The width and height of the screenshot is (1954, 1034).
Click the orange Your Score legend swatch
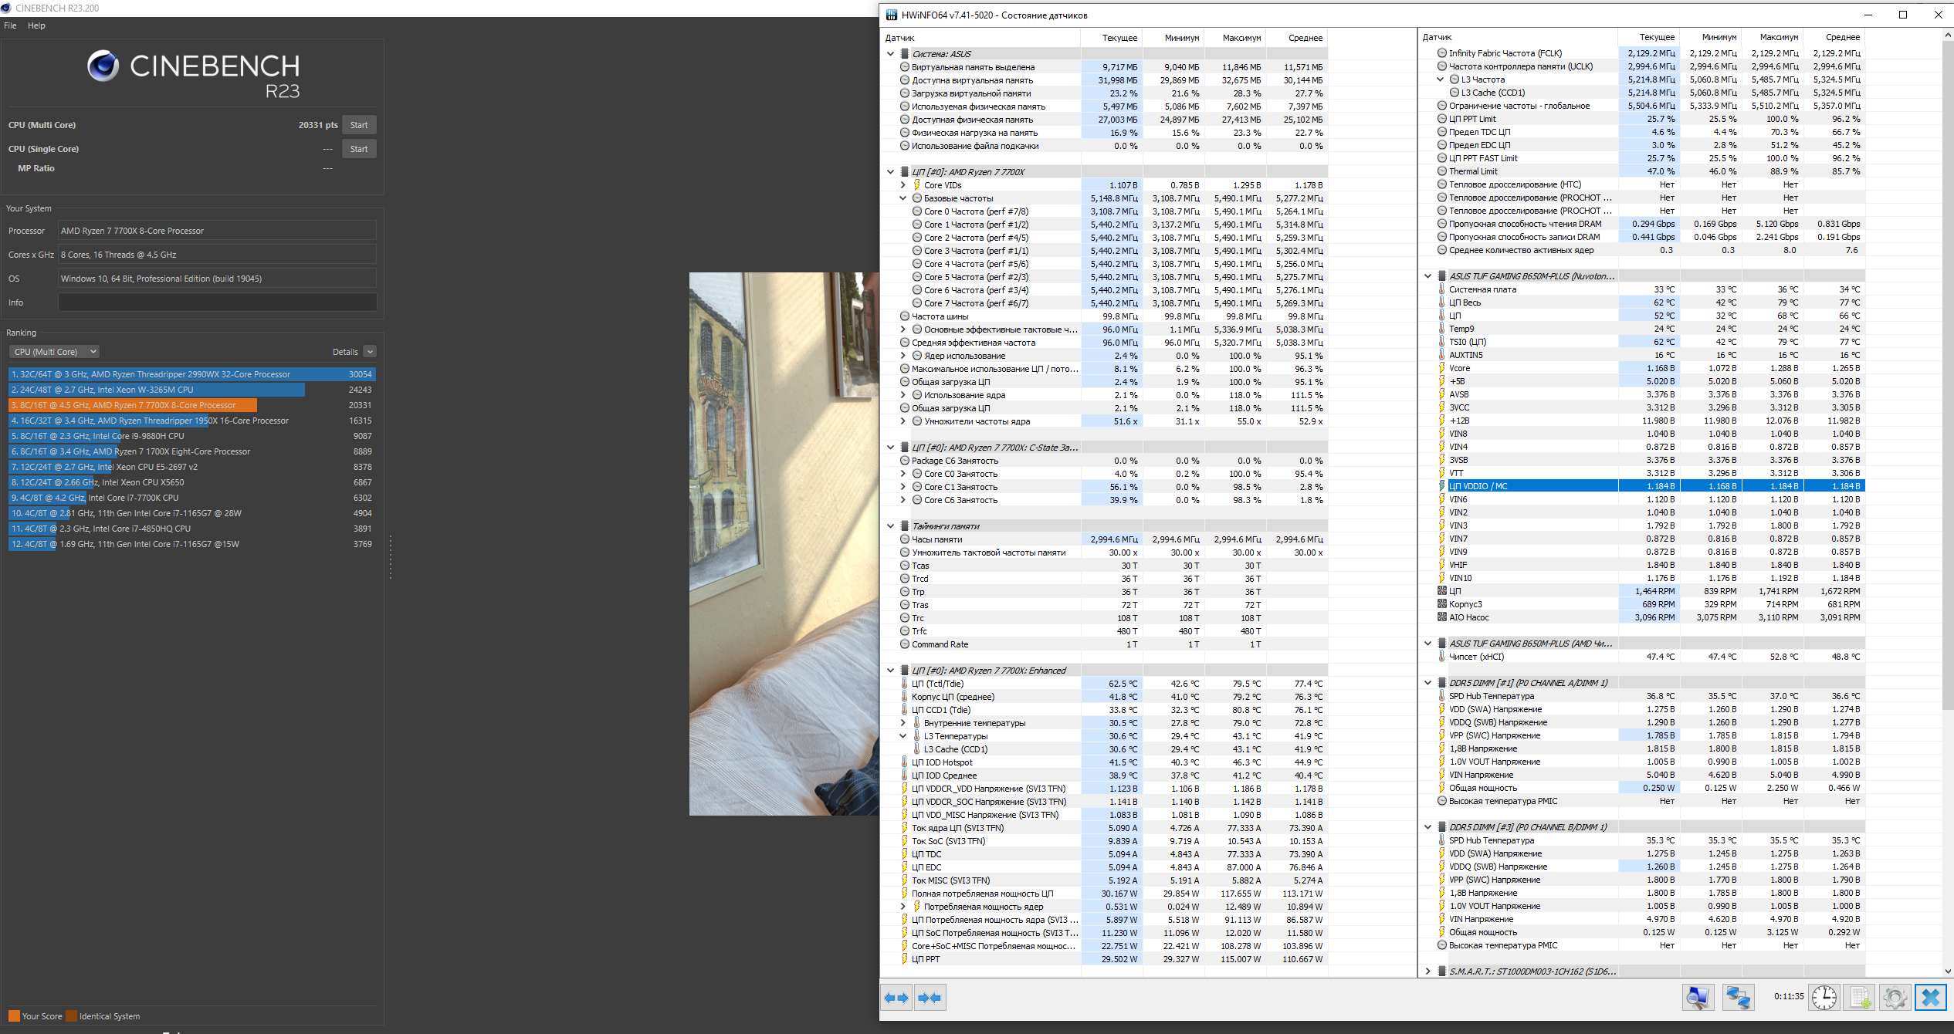point(14,1016)
